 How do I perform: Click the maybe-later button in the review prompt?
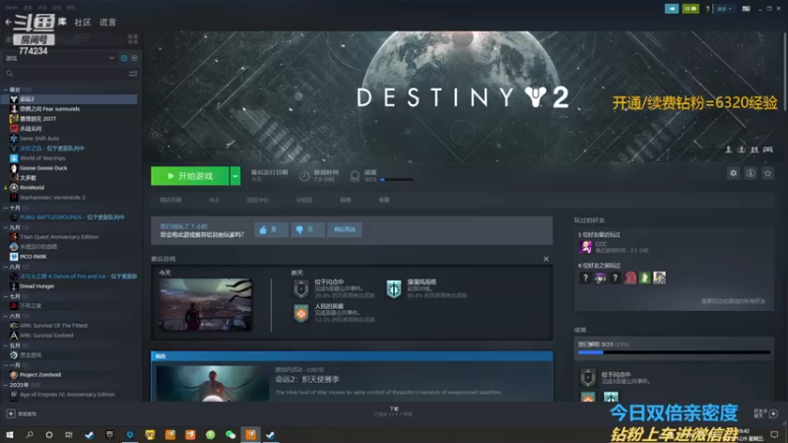[344, 229]
